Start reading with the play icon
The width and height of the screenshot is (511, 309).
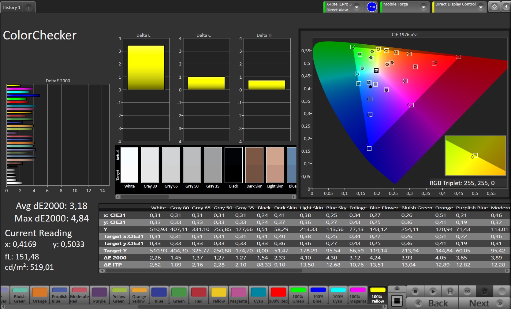[432, 291]
